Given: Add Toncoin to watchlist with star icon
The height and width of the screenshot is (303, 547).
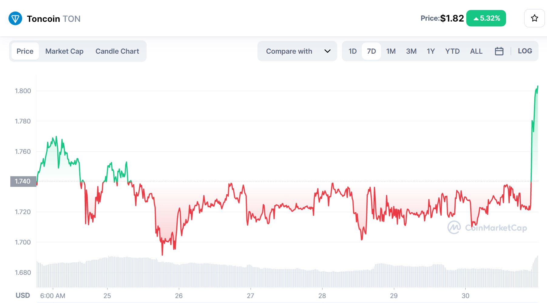Looking at the screenshot, I should [x=534, y=18].
